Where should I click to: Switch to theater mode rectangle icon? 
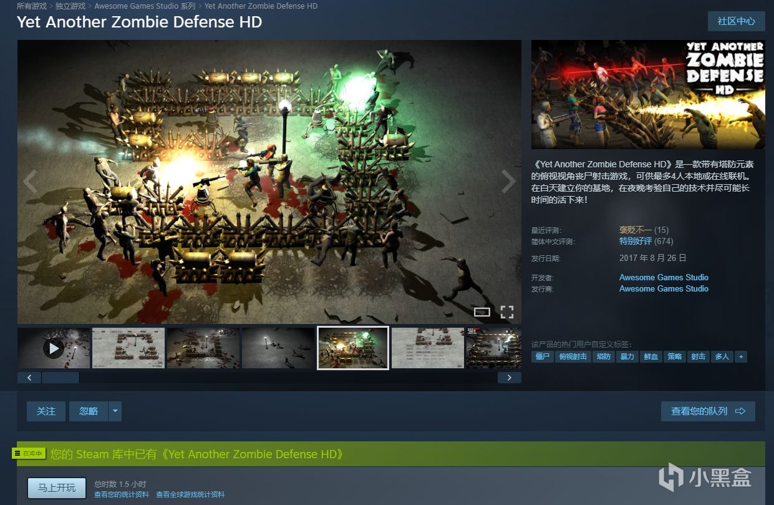[481, 311]
